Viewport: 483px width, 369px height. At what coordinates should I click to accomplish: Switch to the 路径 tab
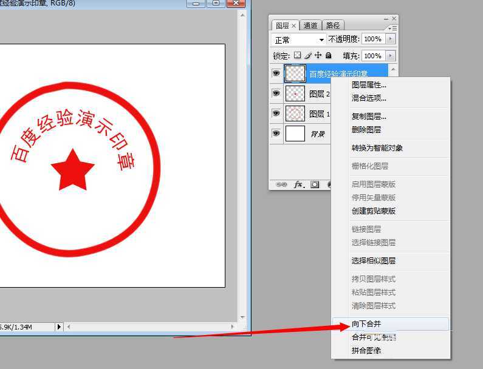[333, 25]
